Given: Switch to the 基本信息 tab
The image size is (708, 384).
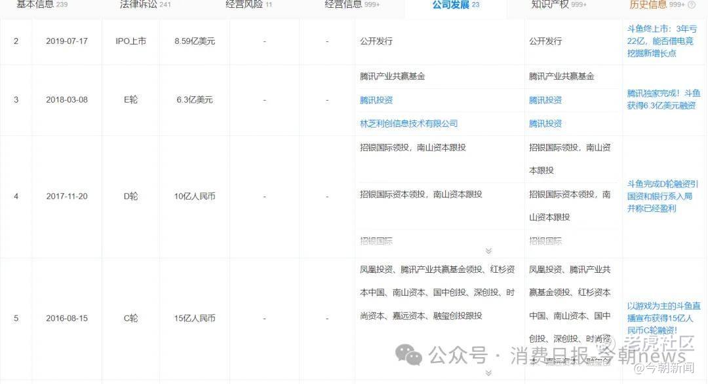Looking at the screenshot, I should click(42, 5).
